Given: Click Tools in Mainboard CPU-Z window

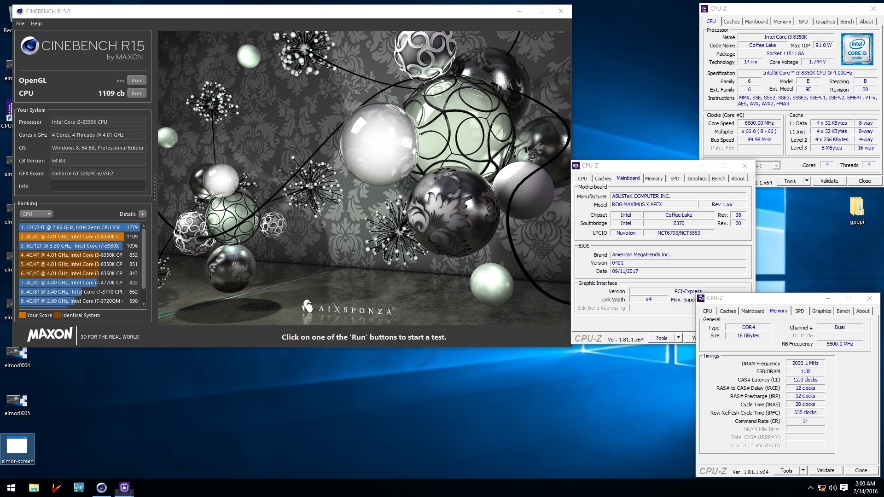Looking at the screenshot, I should click(662, 338).
